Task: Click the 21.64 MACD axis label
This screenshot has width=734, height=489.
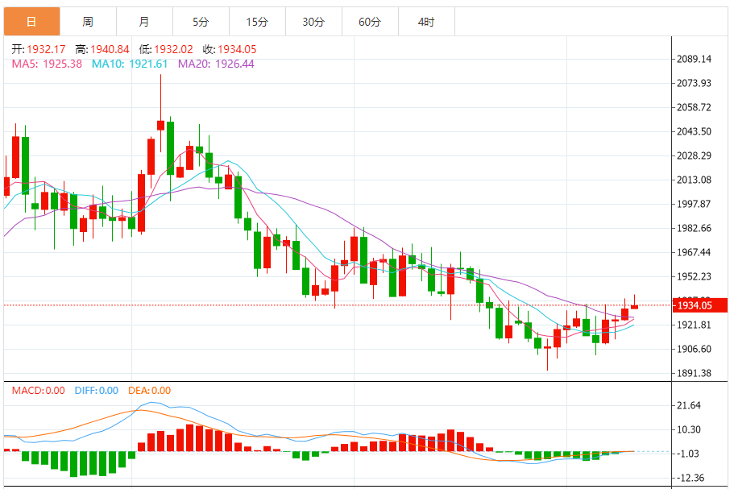Action: point(689,406)
